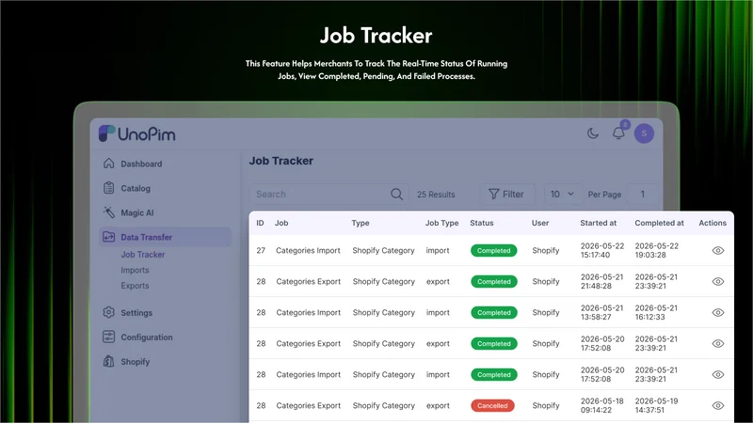This screenshot has height=423, width=753.
Task: Open the 10 per page dropdown
Action: pyautogui.click(x=562, y=194)
